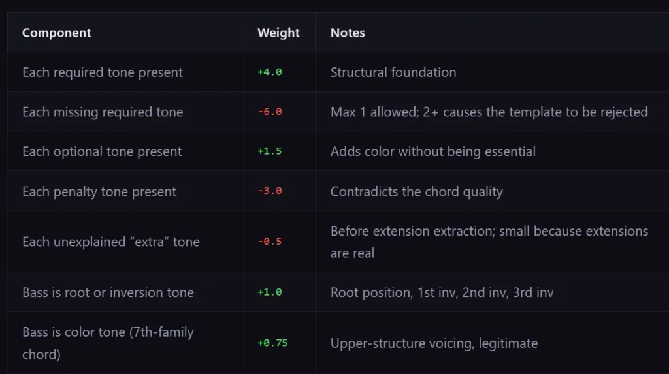This screenshot has height=374, width=669.
Task: Select the +1.5 weight value
Action: point(270,151)
